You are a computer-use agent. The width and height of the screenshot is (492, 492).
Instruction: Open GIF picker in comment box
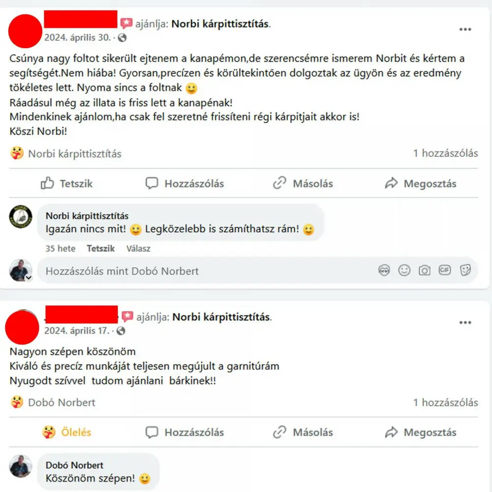[445, 270]
